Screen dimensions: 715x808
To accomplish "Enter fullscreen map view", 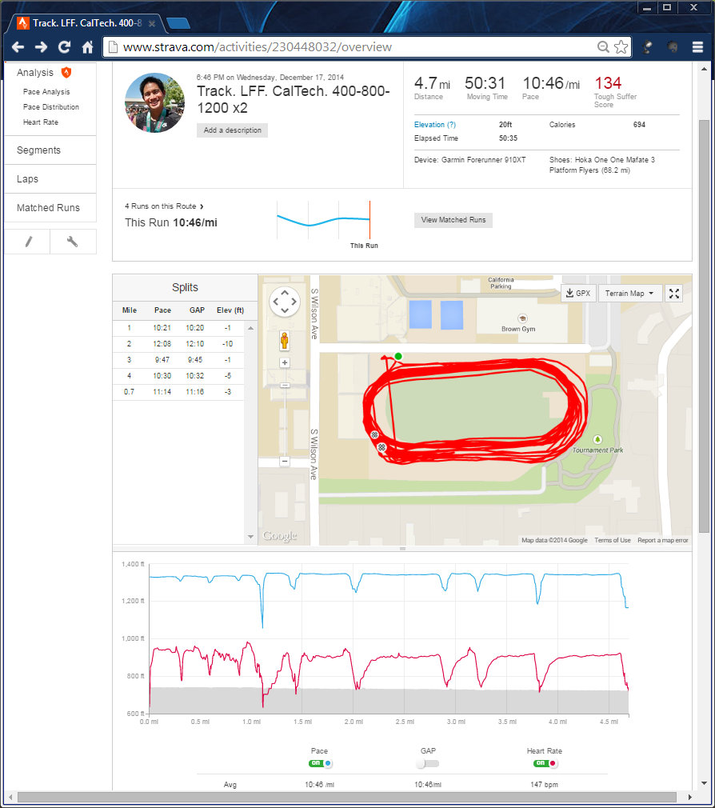I will pos(674,294).
